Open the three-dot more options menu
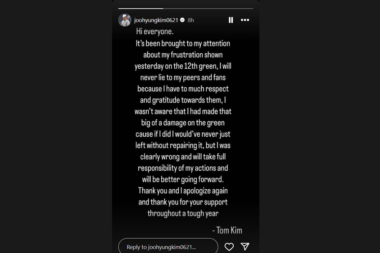Image resolution: width=380 pixels, height=253 pixels. (245, 20)
